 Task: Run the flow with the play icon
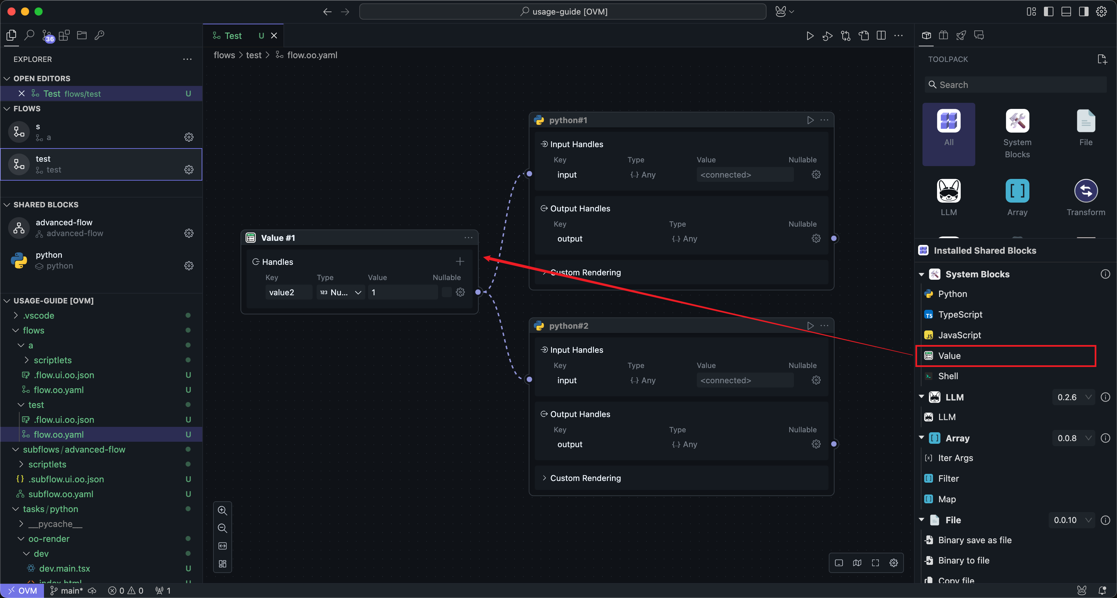point(810,36)
